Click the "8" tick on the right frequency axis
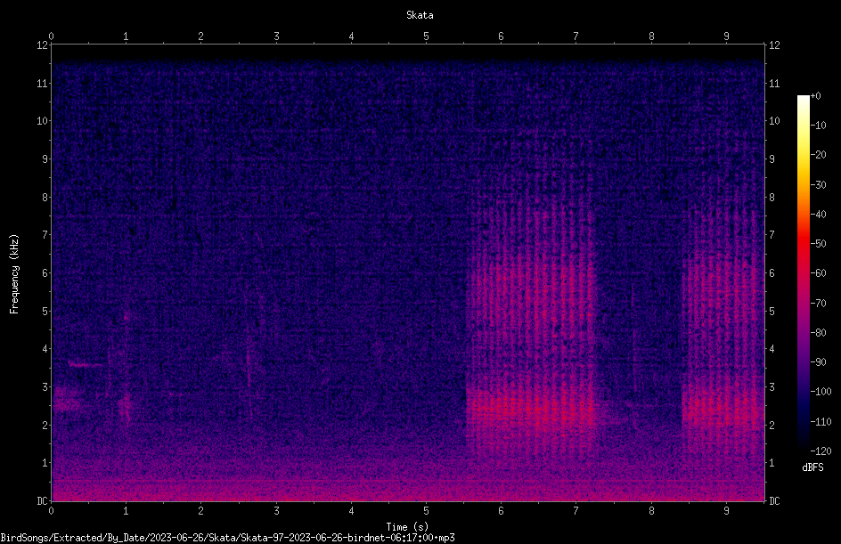The image size is (841, 544). (x=772, y=198)
